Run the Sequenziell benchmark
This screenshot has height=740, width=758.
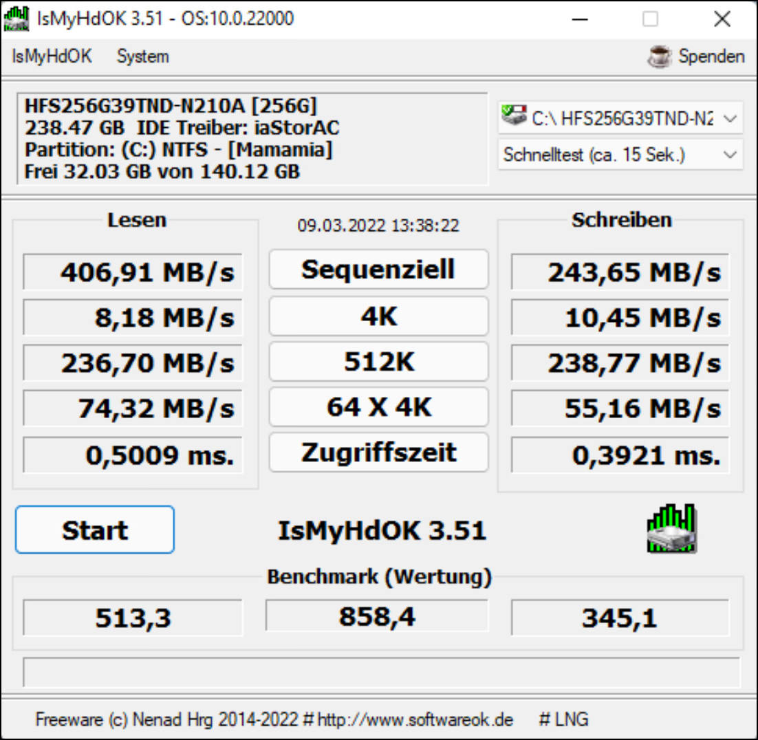click(378, 270)
